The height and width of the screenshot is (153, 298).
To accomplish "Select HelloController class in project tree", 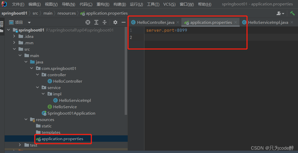I will click(x=65, y=81).
